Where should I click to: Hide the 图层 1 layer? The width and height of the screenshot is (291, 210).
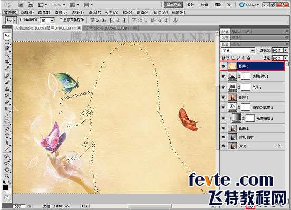(x=224, y=128)
